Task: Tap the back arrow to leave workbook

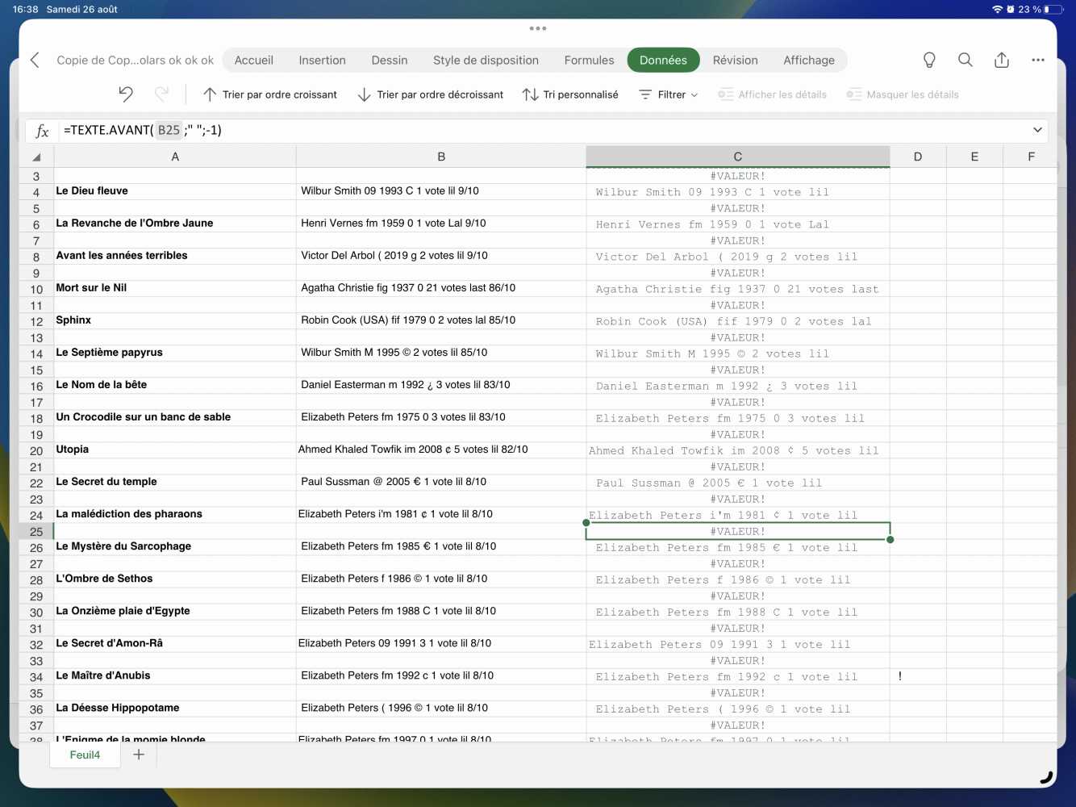Action: coord(35,61)
